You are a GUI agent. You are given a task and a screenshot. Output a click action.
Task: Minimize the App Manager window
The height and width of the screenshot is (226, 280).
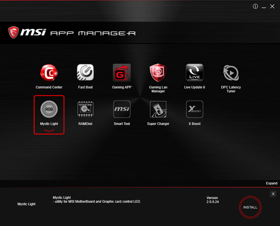tap(264, 7)
